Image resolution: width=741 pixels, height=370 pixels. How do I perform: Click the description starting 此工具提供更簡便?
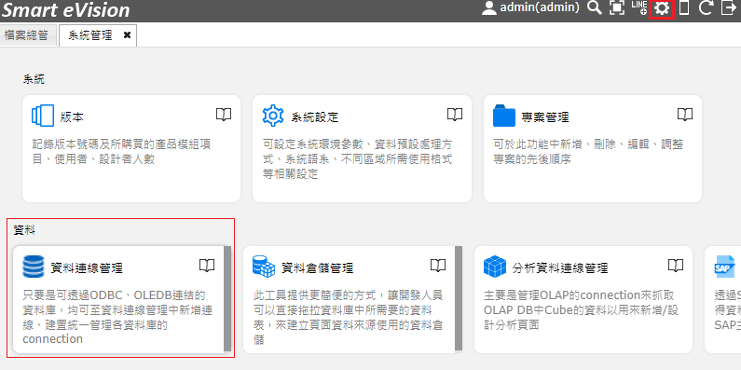click(349, 318)
